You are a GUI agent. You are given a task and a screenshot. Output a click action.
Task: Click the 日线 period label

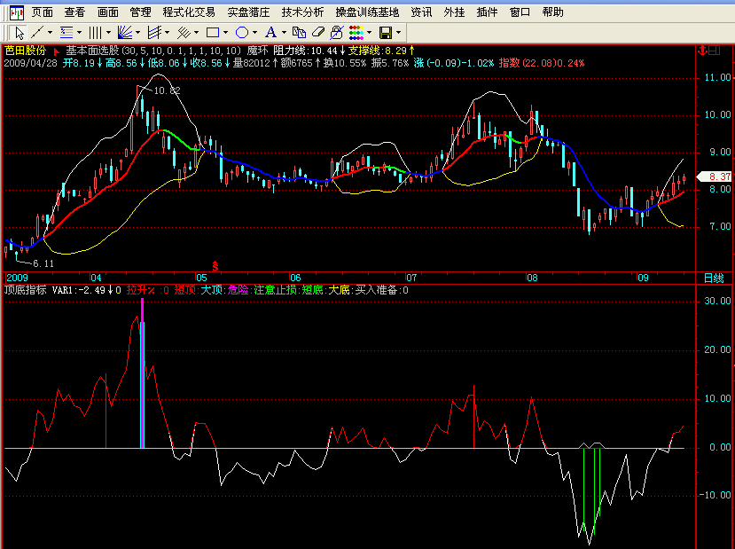pyautogui.click(x=714, y=278)
